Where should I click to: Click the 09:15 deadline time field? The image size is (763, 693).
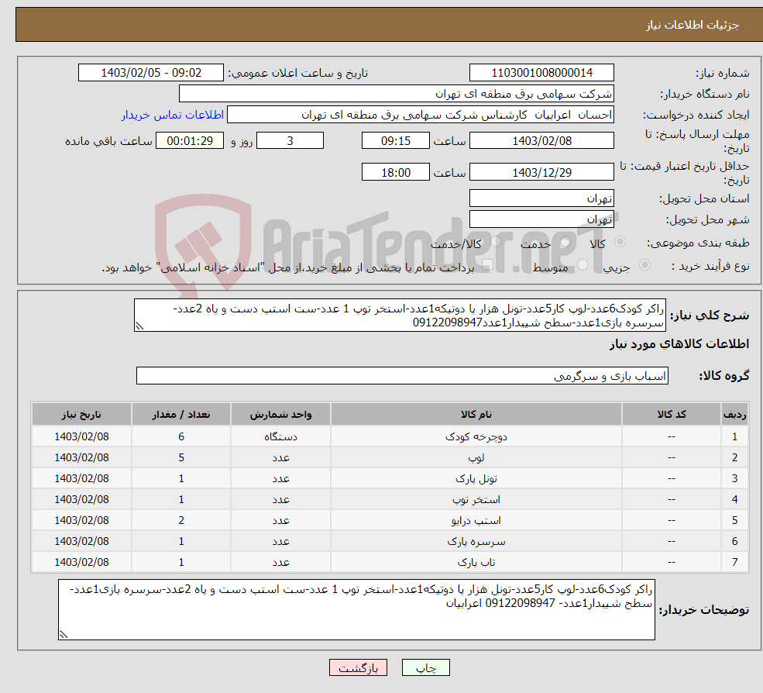(x=396, y=141)
